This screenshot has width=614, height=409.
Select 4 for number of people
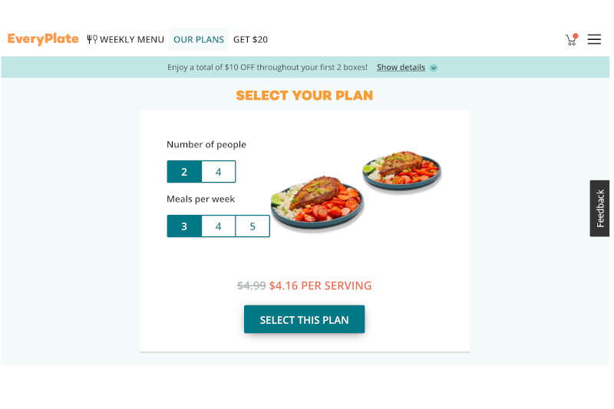219,172
